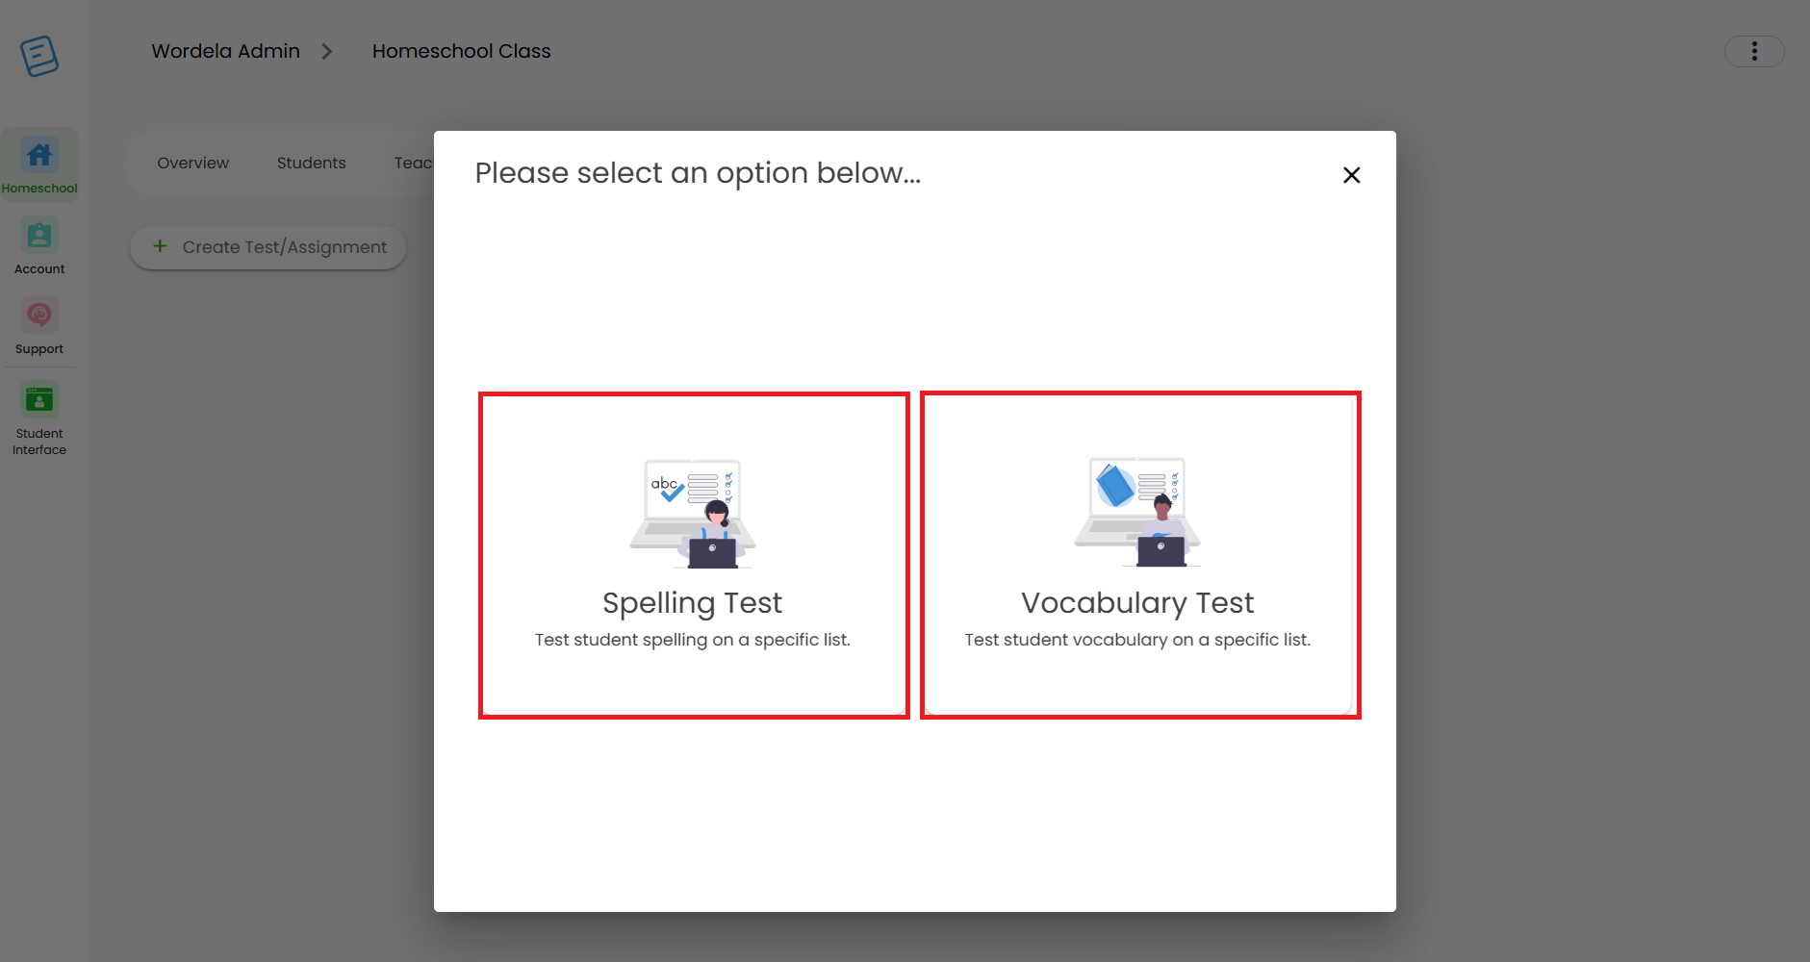Click the Homeschool Class breadcrumb
The height and width of the screenshot is (962, 1810).
462,51
